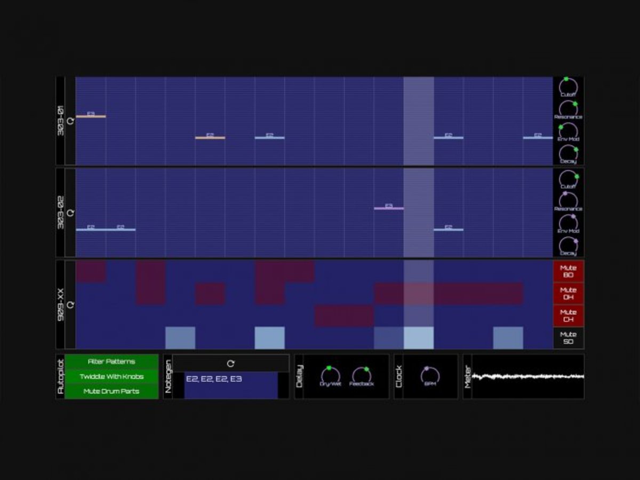Toggle Autopilot's Alter Patterns option
640x480 pixels.
pos(111,362)
